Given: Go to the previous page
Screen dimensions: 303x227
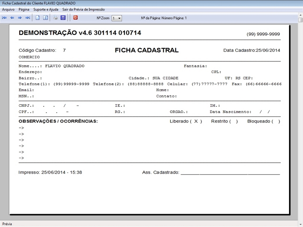Looking at the screenshot, I should point(11,17).
